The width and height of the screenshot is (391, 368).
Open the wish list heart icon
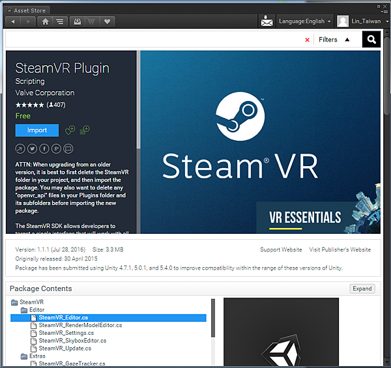(x=108, y=21)
